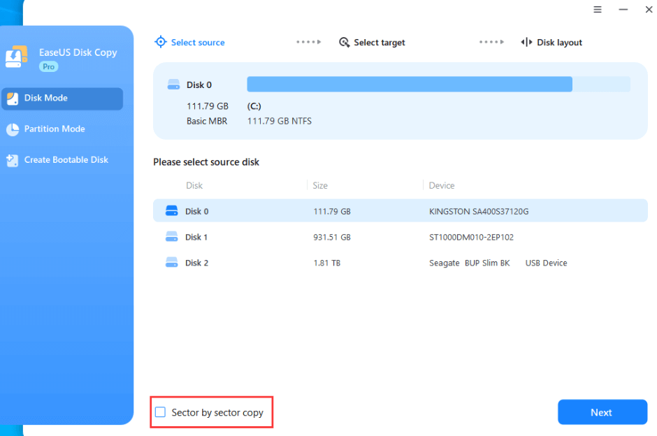
Task: Click the Next button
Action: tap(602, 412)
